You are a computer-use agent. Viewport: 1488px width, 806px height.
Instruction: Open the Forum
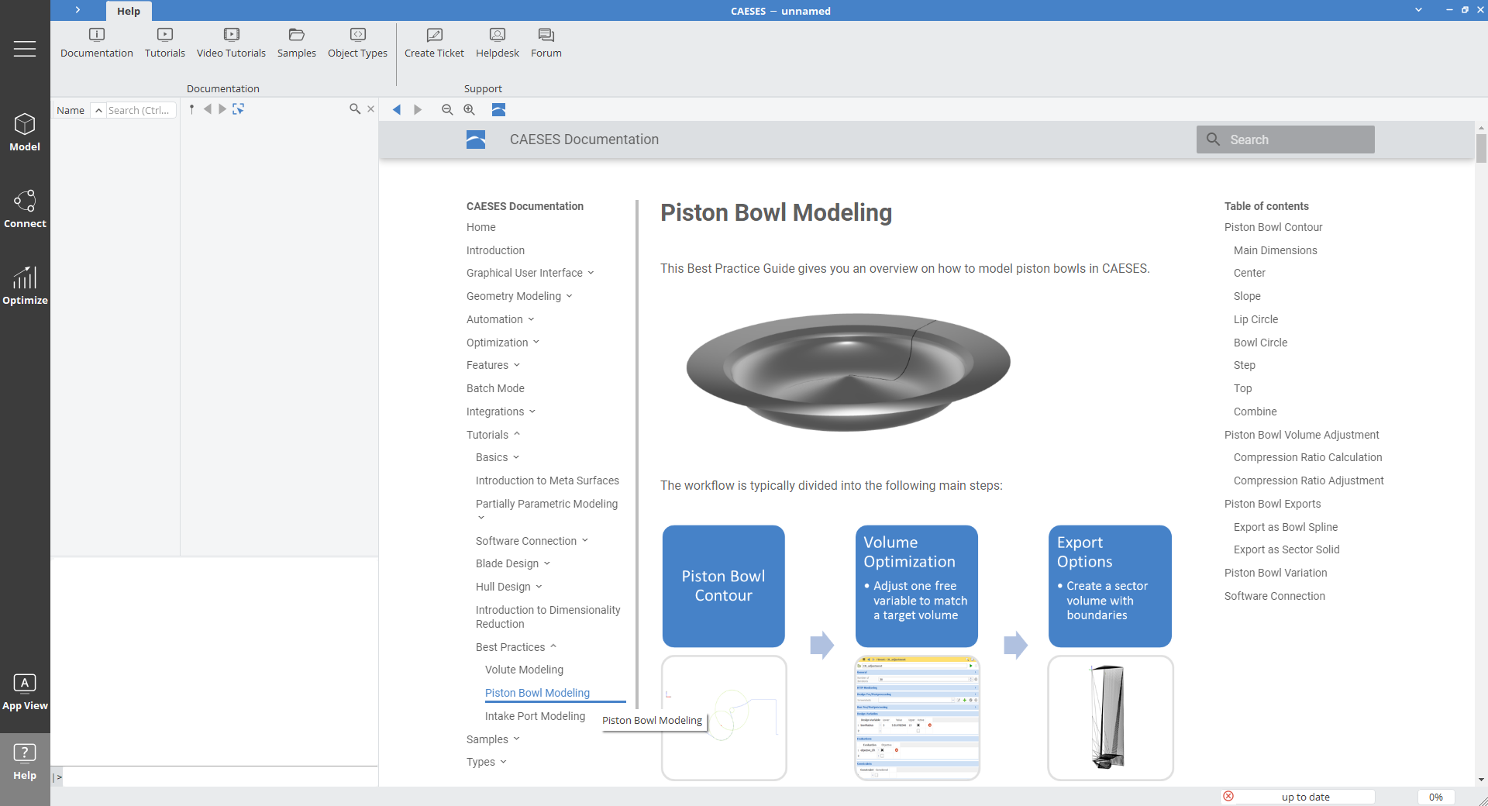click(x=546, y=43)
